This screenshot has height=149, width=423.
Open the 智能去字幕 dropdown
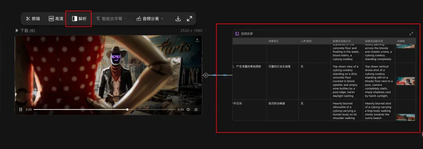point(111,19)
